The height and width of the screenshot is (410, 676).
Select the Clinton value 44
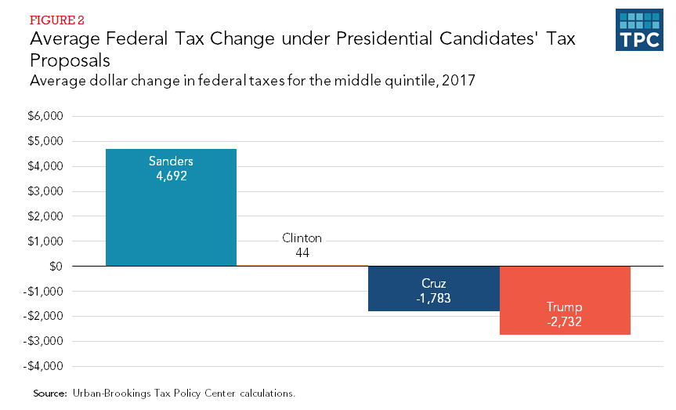(x=302, y=252)
